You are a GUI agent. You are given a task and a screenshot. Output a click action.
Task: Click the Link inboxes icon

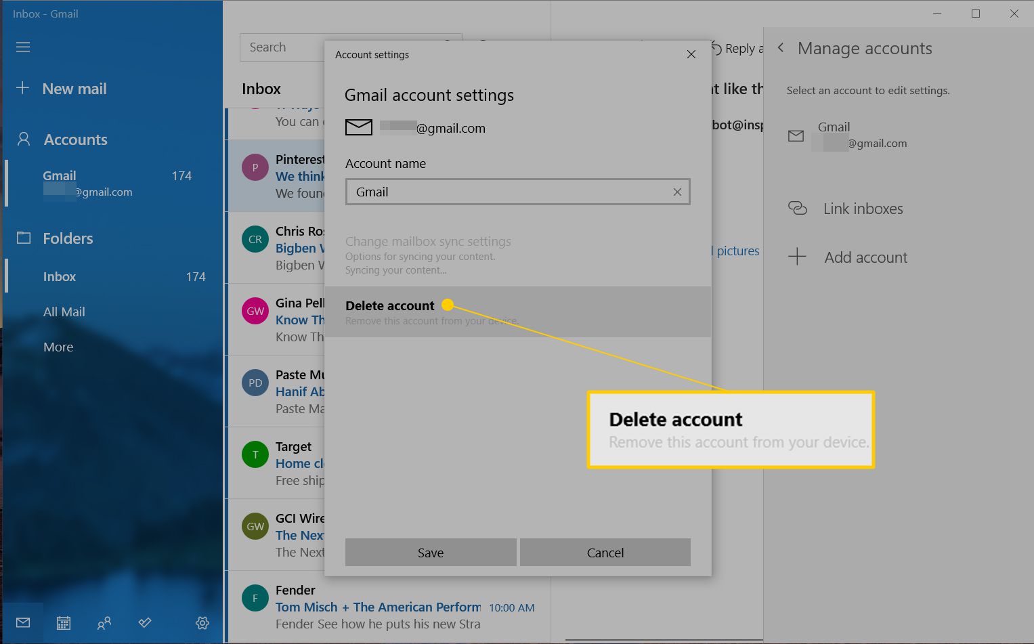pos(798,208)
